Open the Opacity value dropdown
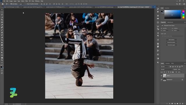This screenshot has height=105, width=186. [181, 69]
